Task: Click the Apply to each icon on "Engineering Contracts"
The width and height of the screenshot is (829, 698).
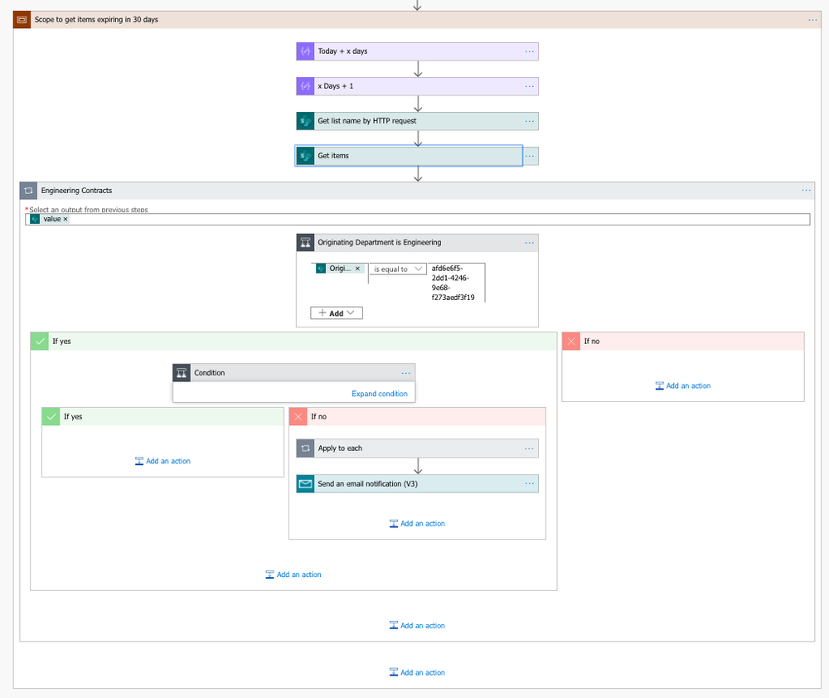Action: tap(27, 190)
